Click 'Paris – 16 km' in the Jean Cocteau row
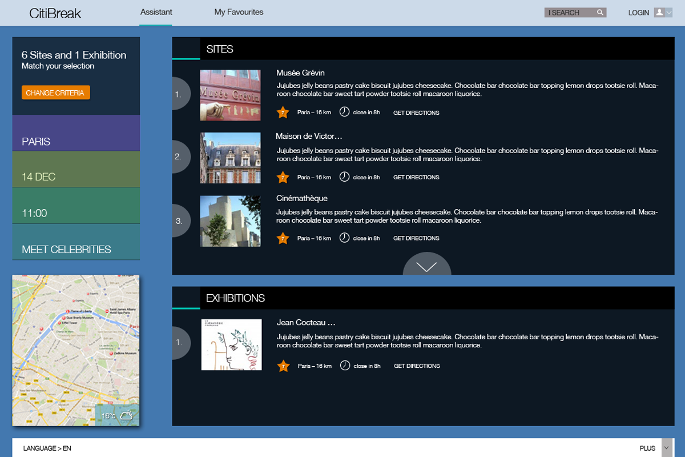This screenshot has height=457, width=685. [x=315, y=366]
